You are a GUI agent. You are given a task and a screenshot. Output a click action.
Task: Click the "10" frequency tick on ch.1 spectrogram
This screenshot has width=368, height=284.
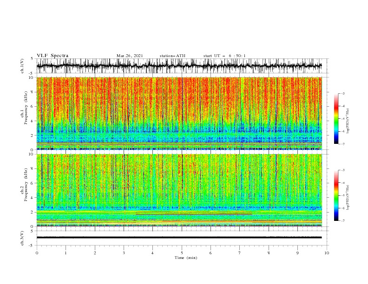[31, 77]
